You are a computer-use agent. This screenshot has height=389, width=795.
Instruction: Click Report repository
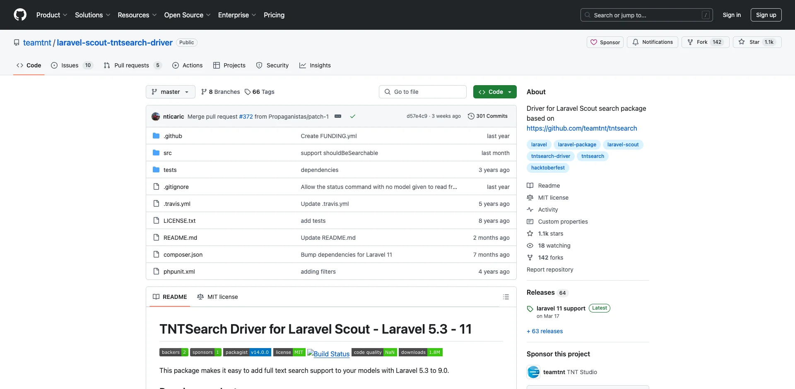point(550,270)
